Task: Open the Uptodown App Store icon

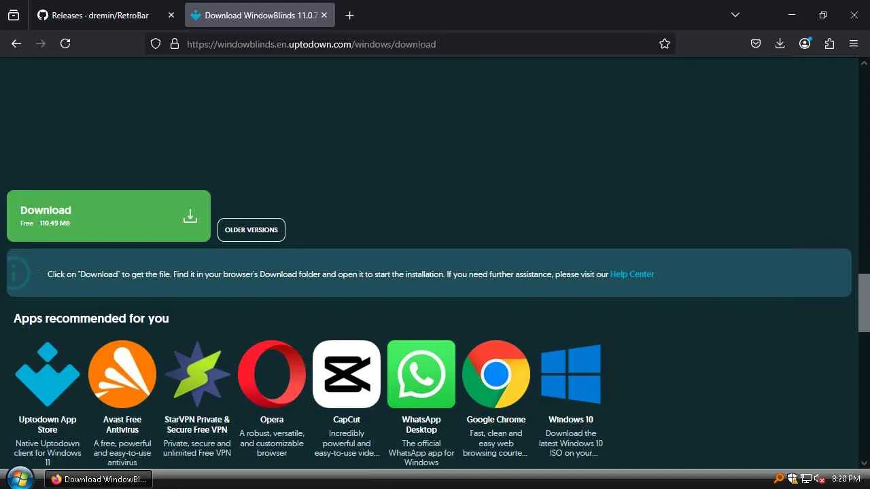Action: coord(48,374)
